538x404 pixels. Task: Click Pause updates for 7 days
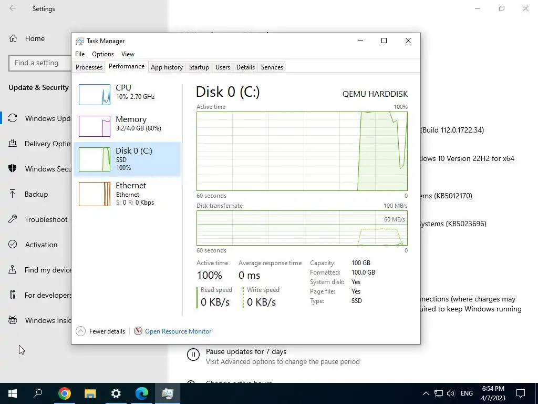[x=246, y=351]
